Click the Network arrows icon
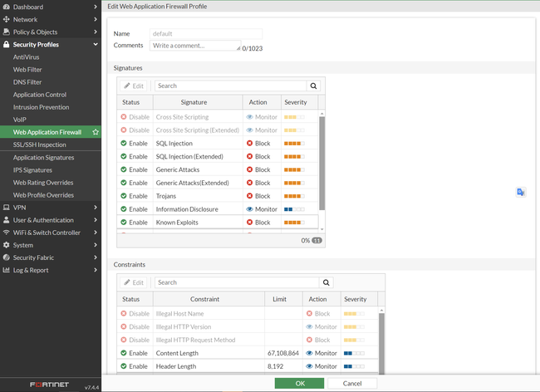 (6, 19)
